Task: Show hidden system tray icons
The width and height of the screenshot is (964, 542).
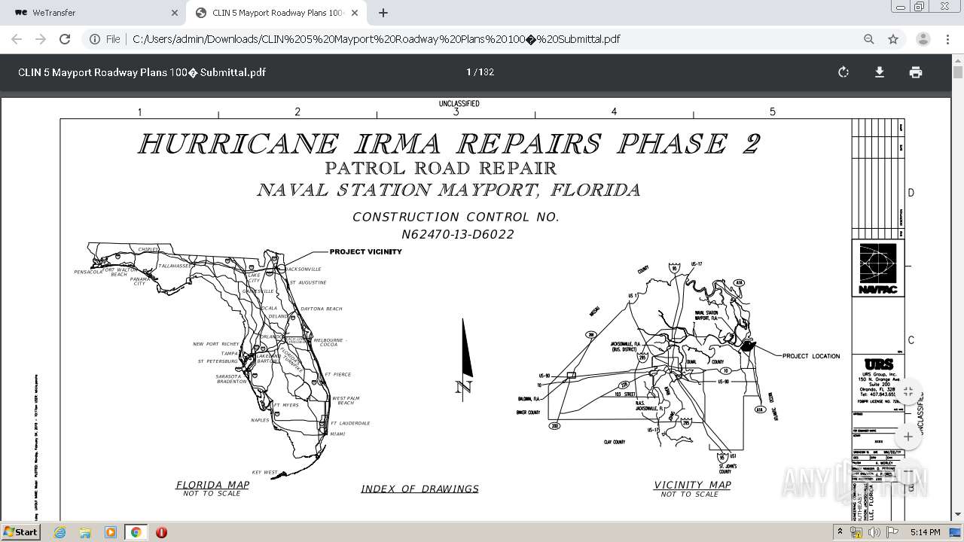Action: tap(840, 532)
